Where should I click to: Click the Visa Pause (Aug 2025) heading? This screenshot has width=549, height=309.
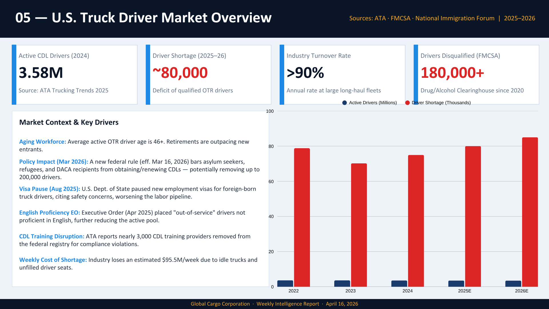50,189
